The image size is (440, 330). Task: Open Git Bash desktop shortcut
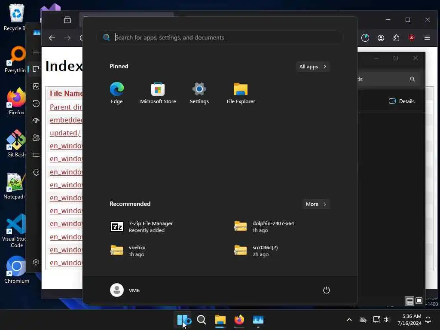(16, 144)
